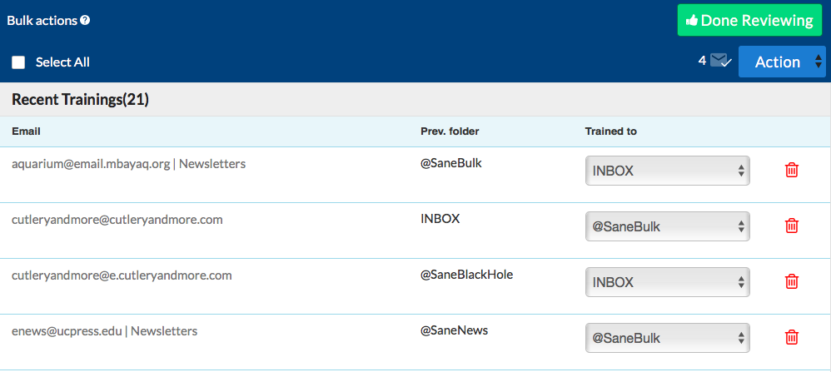Select the enews@ucpress.edu | Newsletters text
This screenshot has width=831, height=372.
[104, 331]
